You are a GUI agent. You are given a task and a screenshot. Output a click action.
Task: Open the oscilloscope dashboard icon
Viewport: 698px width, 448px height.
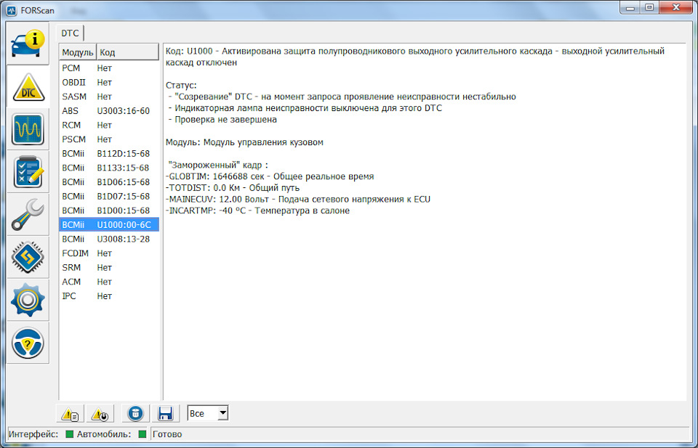28,129
